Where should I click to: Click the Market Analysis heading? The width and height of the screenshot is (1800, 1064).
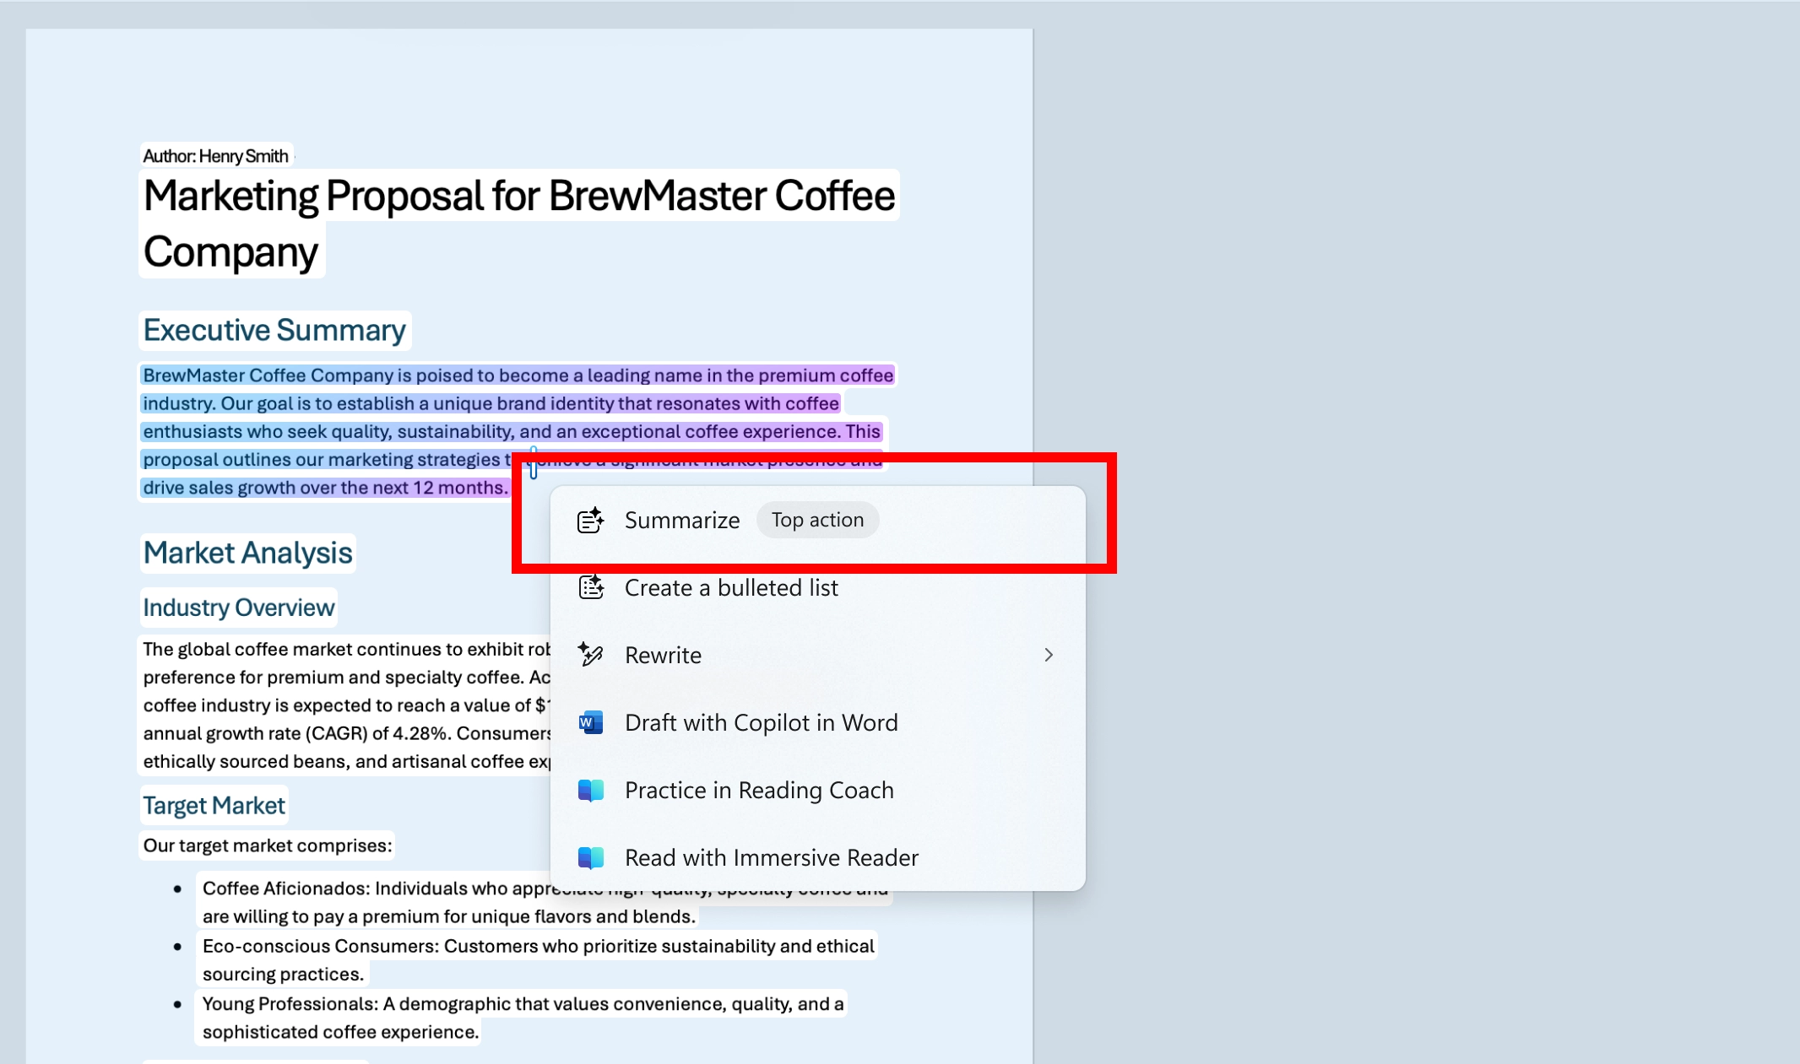247,553
